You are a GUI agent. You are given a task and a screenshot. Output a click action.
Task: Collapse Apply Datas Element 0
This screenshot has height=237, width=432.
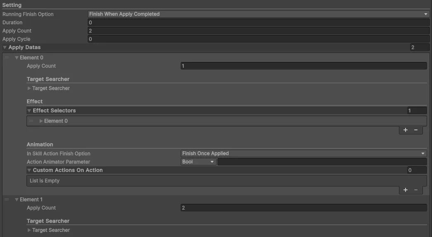[x=17, y=58]
